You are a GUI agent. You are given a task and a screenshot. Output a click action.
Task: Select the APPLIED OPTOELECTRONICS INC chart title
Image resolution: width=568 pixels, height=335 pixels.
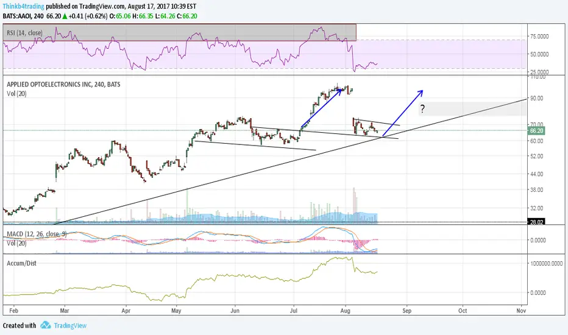click(x=63, y=85)
